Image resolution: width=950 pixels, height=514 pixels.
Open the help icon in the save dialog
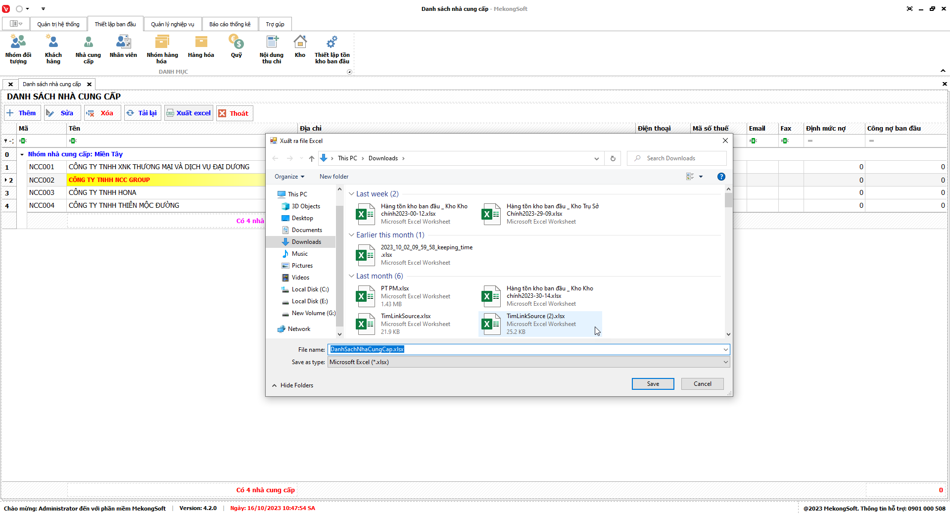point(721,177)
